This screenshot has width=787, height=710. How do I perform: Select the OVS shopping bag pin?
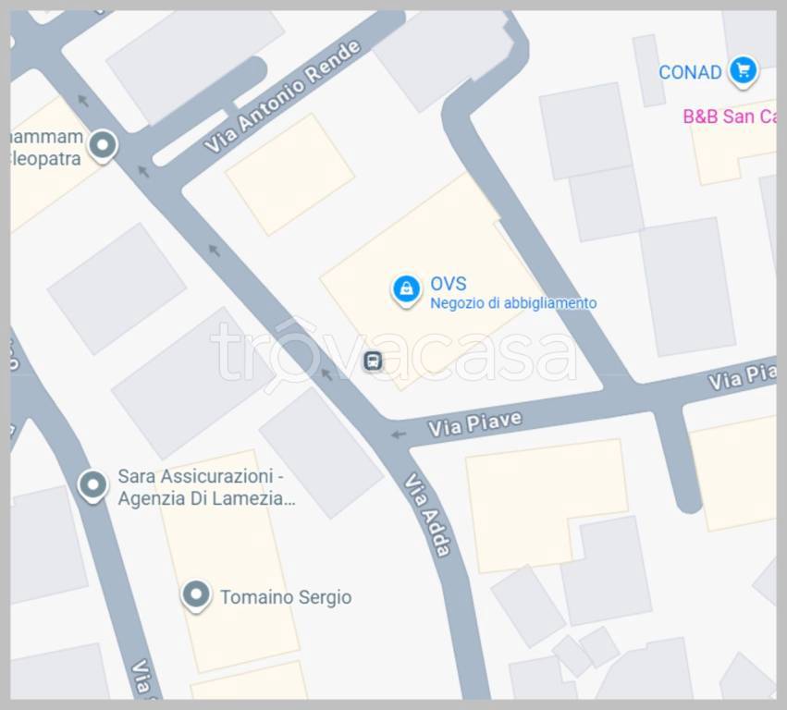pyautogui.click(x=406, y=291)
